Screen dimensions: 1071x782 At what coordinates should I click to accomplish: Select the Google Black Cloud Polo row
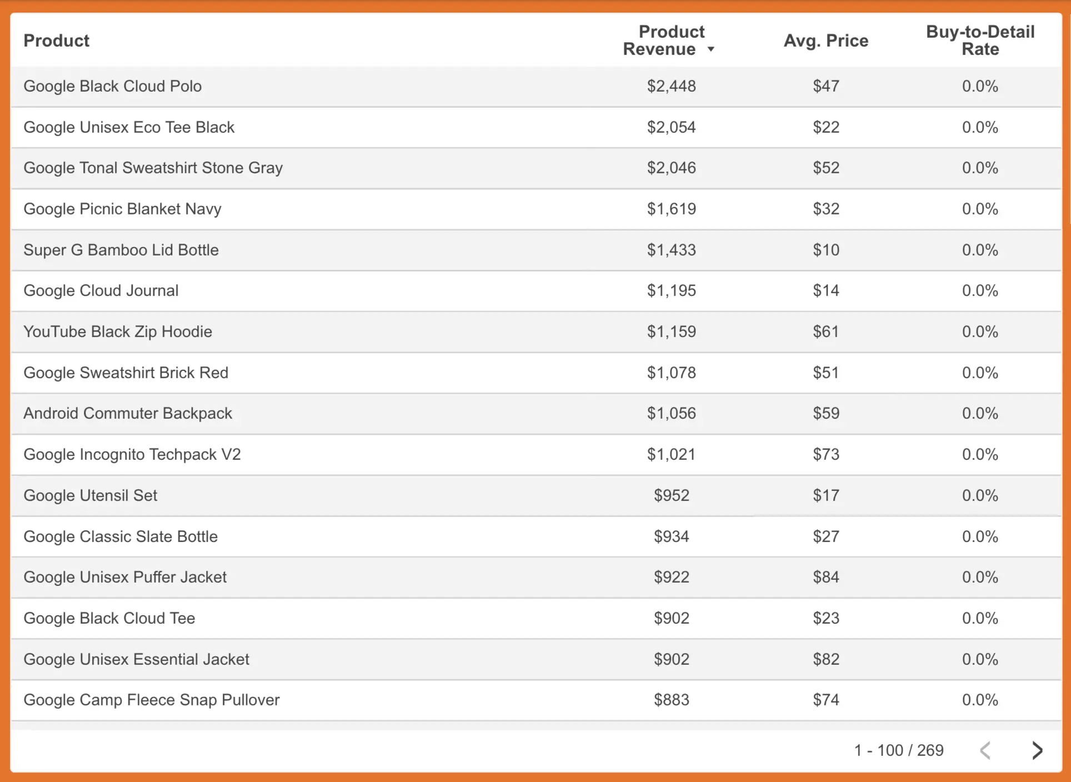536,87
